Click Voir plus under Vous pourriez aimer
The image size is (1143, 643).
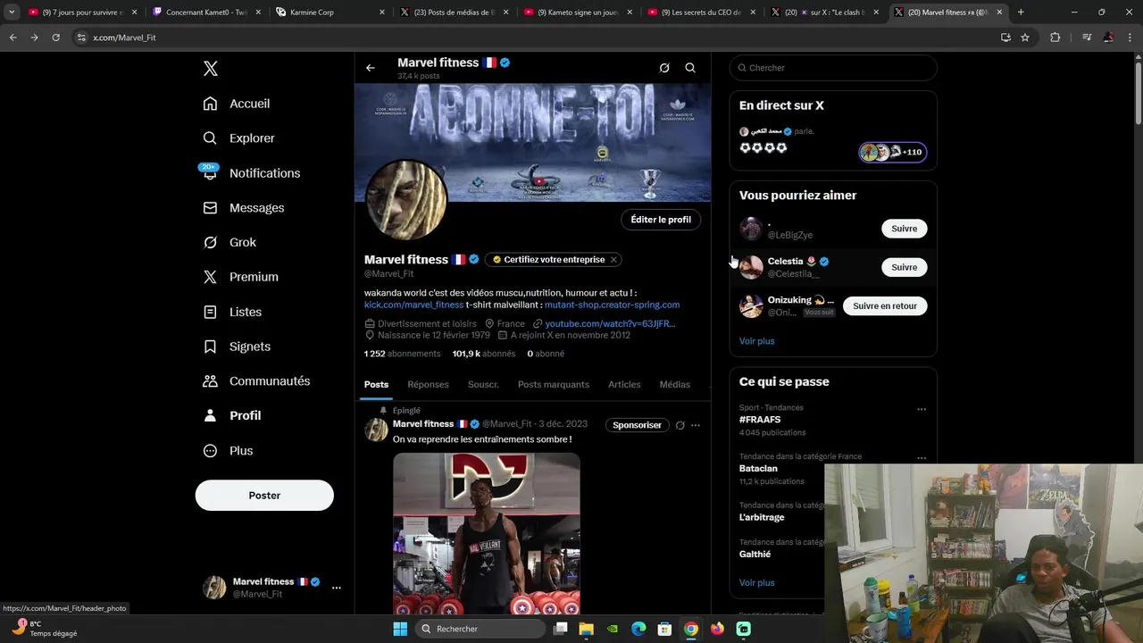pos(757,341)
